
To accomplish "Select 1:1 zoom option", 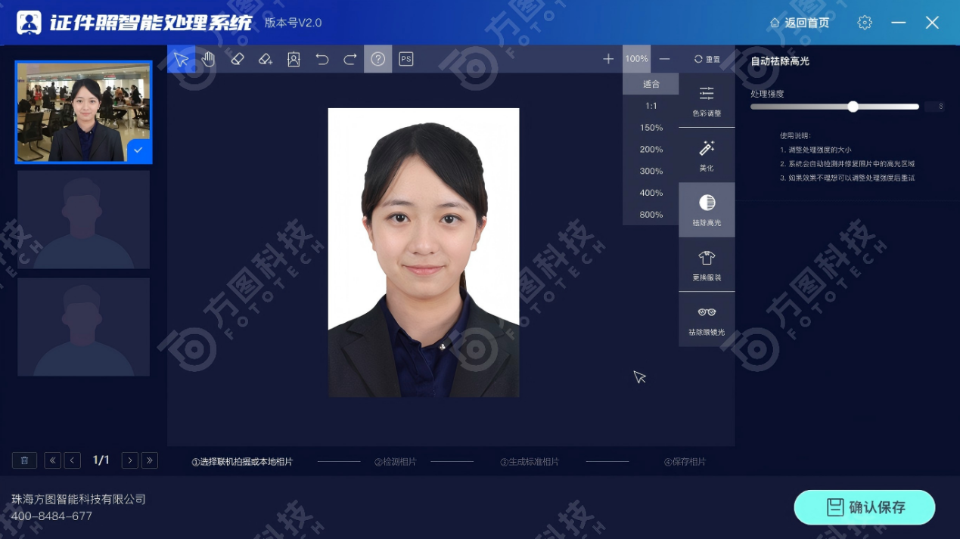I will point(651,106).
